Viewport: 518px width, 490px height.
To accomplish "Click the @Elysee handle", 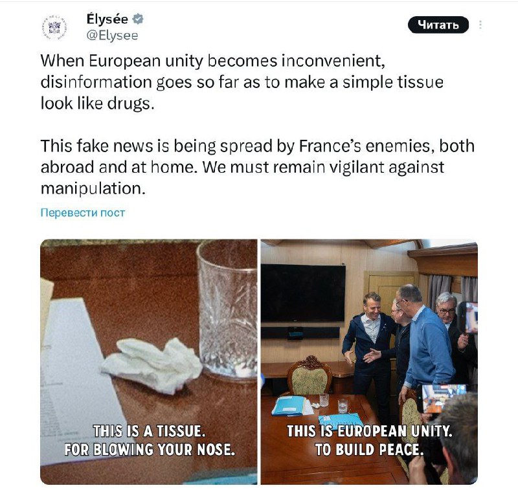I will tap(112, 36).
